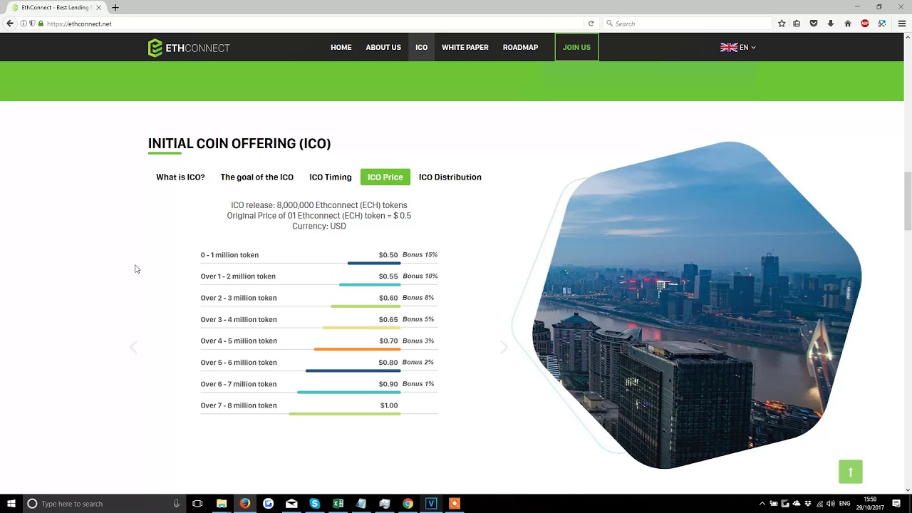The width and height of the screenshot is (912, 513).
Task: Click the '0 - 1 million token' row
Action: [x=319, y=255]
